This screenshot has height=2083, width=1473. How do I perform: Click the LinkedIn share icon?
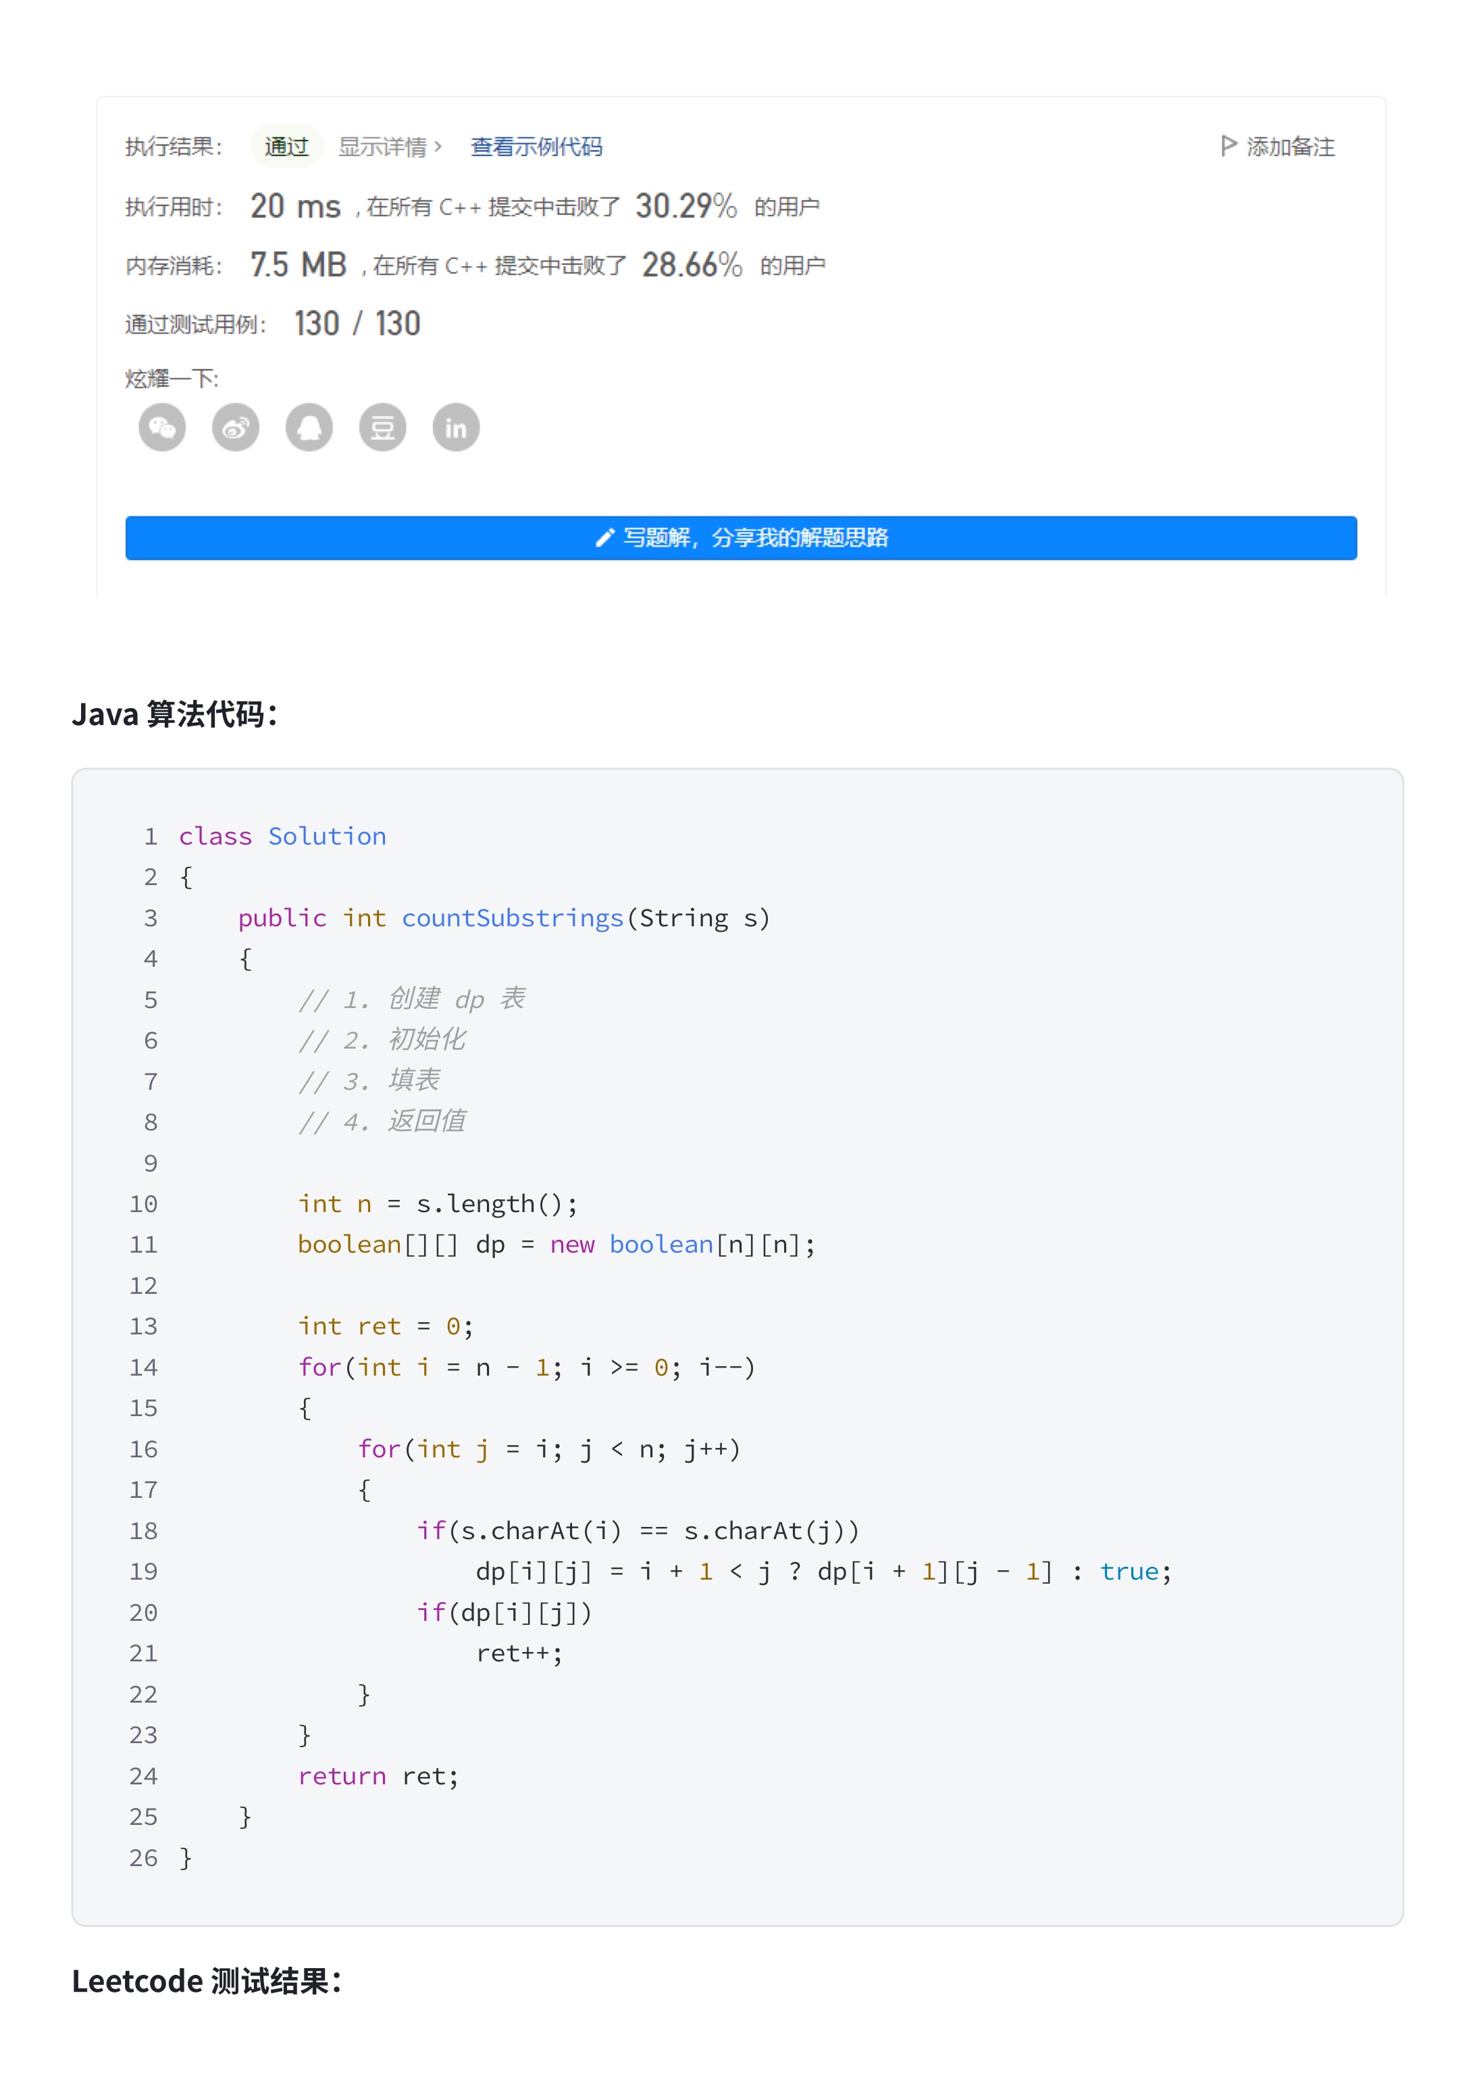click(457, 427)
